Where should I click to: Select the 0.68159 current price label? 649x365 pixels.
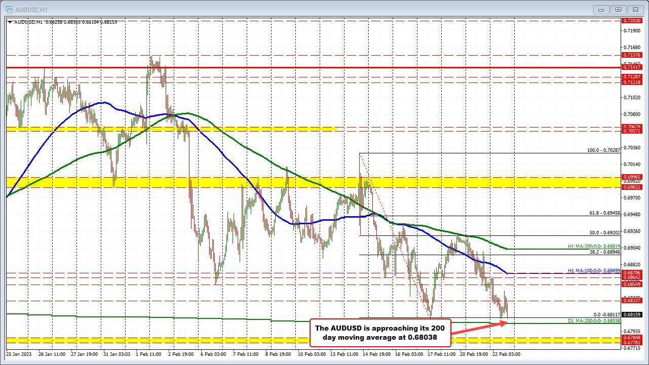[x=631, y=314]
